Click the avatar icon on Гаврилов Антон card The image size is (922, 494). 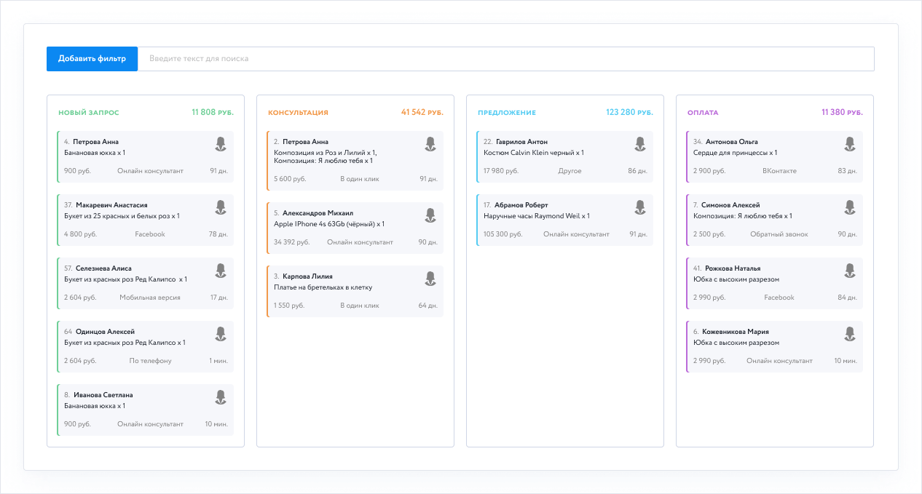[x=640, y=144]
